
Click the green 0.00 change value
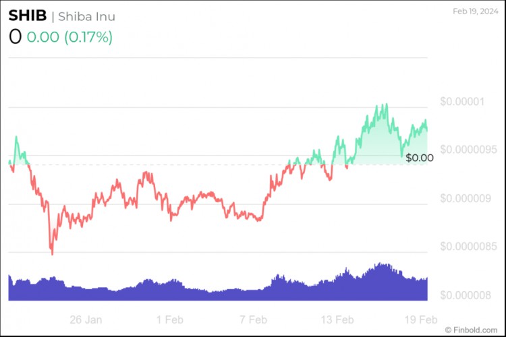click(43, 37)
